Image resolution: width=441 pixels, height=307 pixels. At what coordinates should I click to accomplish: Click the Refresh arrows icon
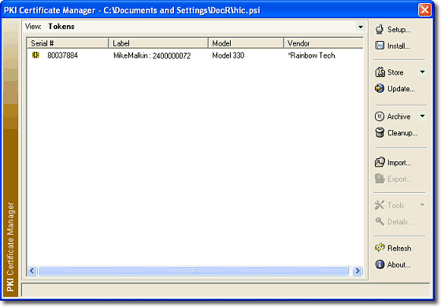380,248
